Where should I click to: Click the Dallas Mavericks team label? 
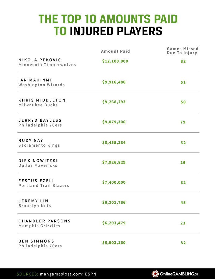(x=38, y=165)
